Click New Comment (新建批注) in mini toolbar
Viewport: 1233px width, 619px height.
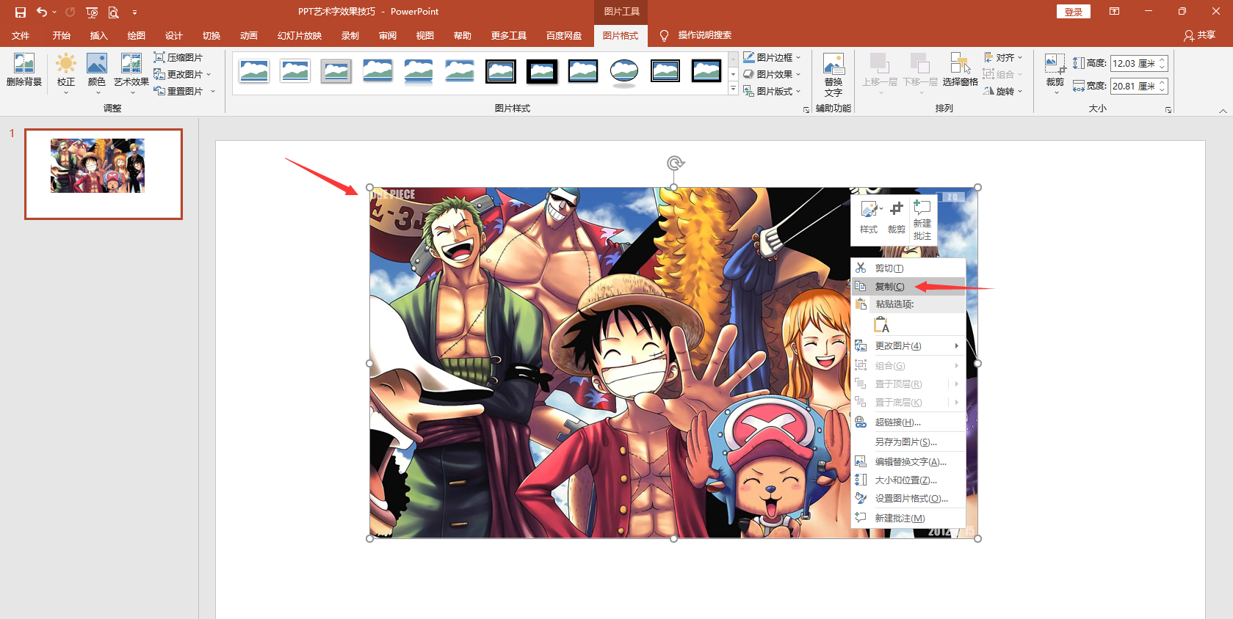coord(922,220)
